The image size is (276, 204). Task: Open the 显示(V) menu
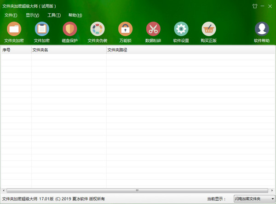pos(32,15)
